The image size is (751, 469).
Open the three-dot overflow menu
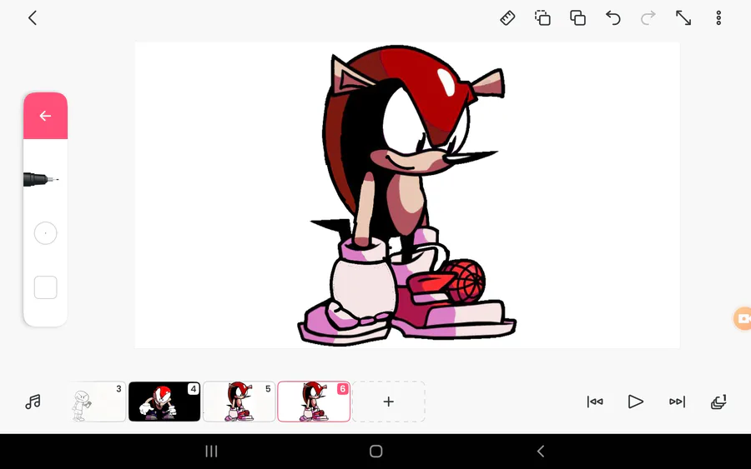[718, 18]
